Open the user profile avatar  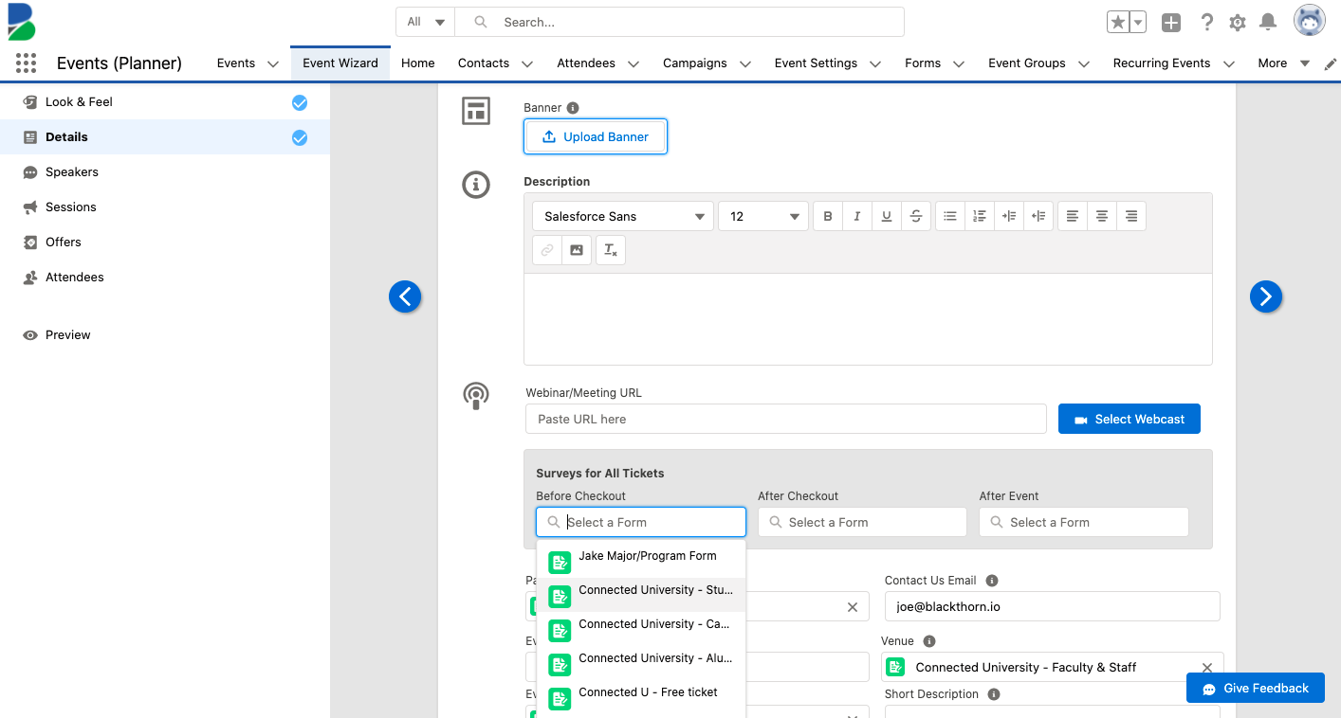(x=1310, y=21)
